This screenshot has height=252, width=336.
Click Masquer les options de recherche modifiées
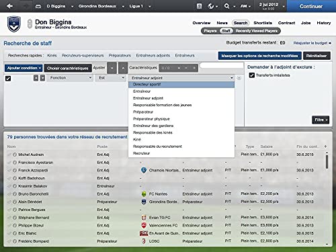coord(259,56)
